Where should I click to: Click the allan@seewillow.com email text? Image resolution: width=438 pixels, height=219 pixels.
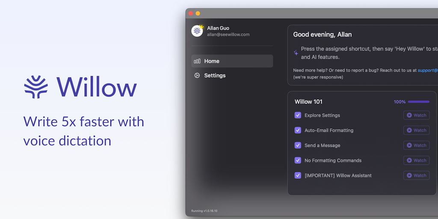[x=228, y=35]
